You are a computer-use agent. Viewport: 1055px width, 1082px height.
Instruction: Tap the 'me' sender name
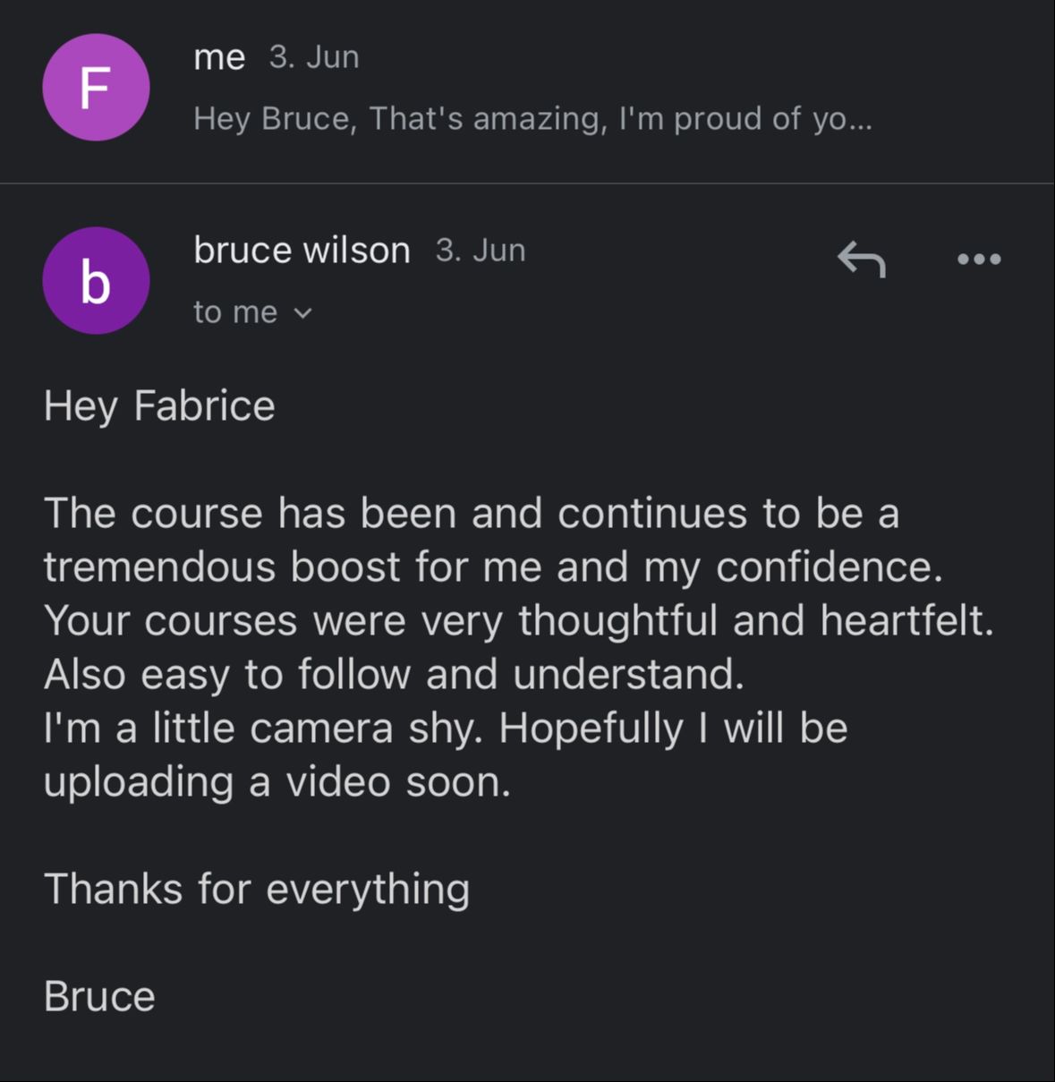(219, 58)
